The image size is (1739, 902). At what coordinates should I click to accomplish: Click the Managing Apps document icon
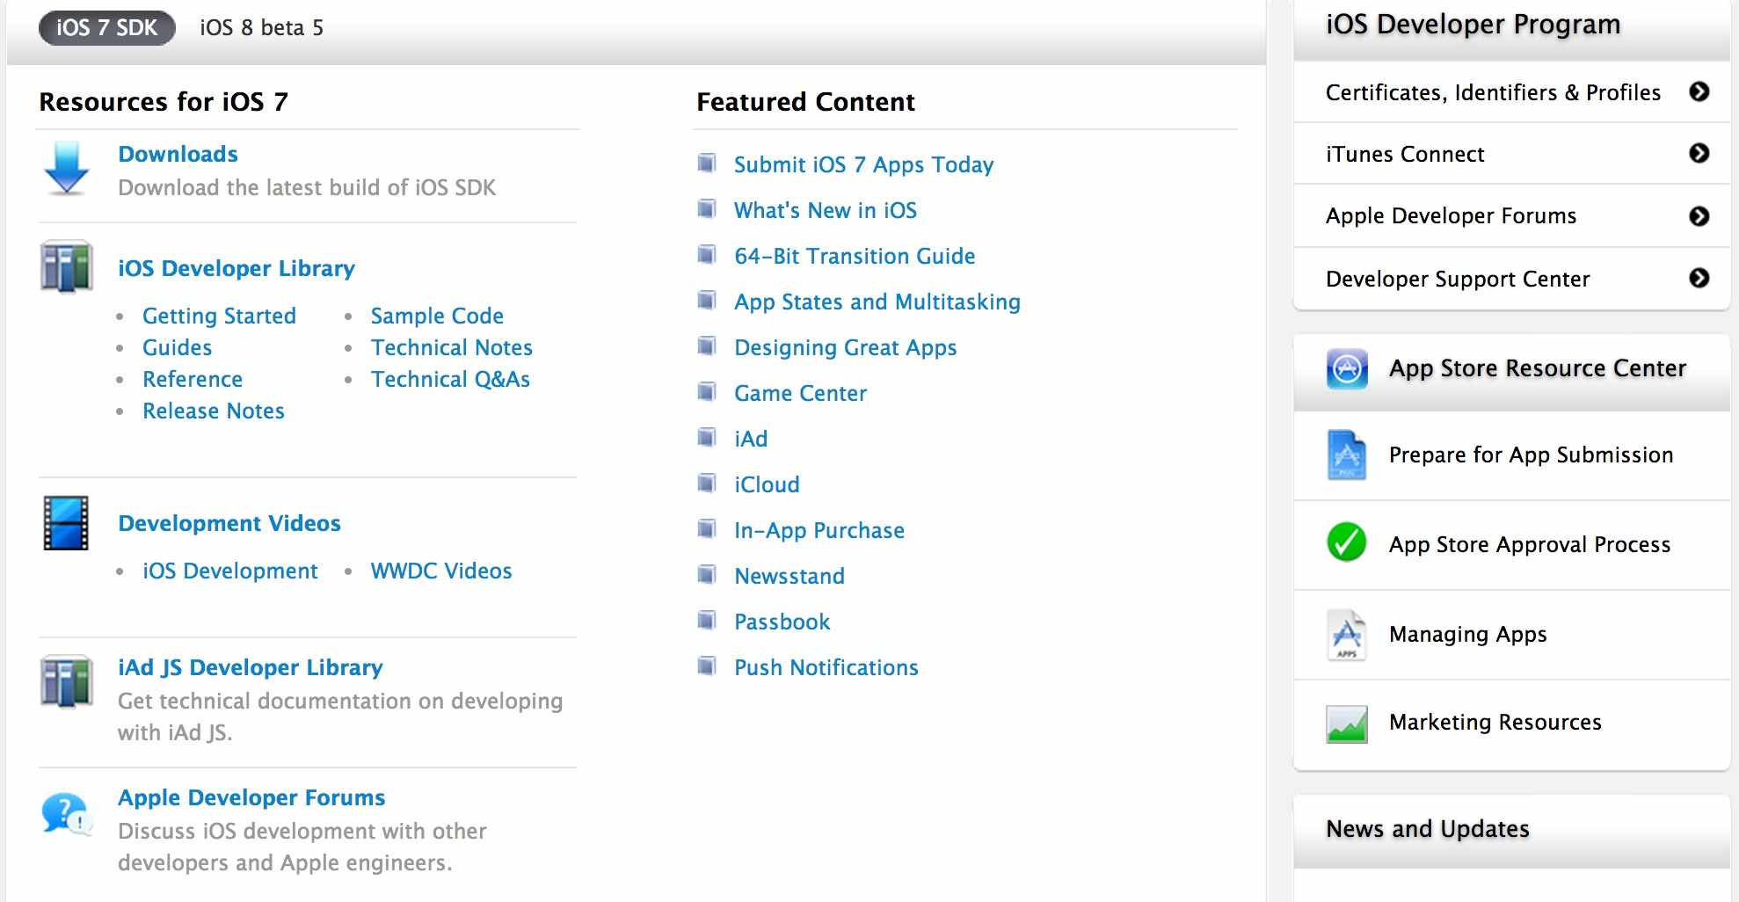1347,635
